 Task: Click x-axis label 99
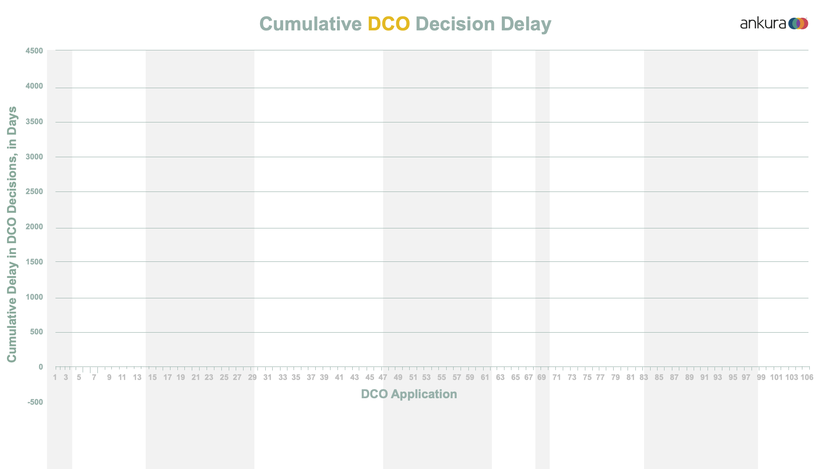pyautogui.click(x=761, y=377)
